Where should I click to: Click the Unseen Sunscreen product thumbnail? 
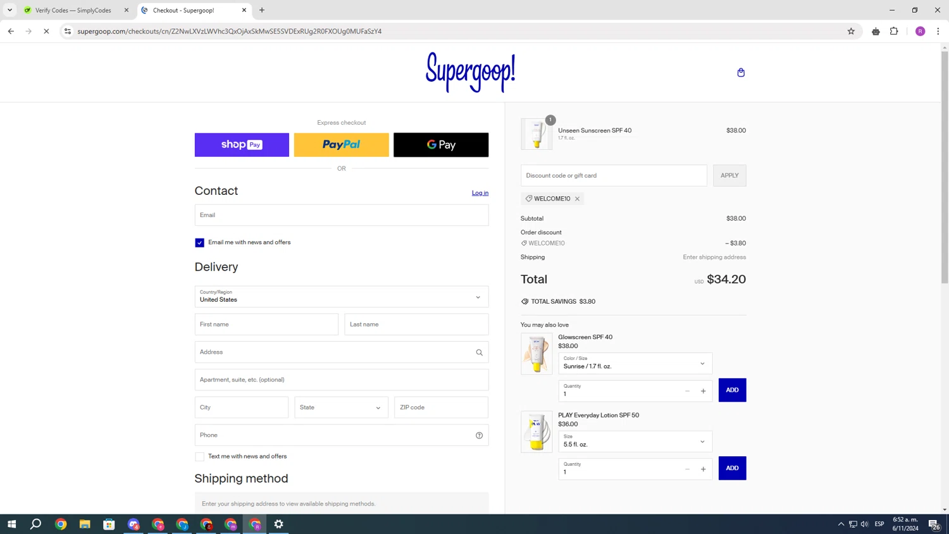click(537, 134)
